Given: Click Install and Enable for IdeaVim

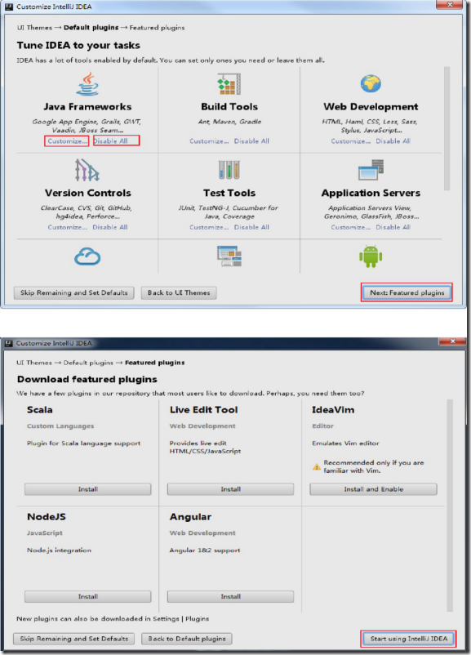Looking at the screenshot, I should [373, 489].
